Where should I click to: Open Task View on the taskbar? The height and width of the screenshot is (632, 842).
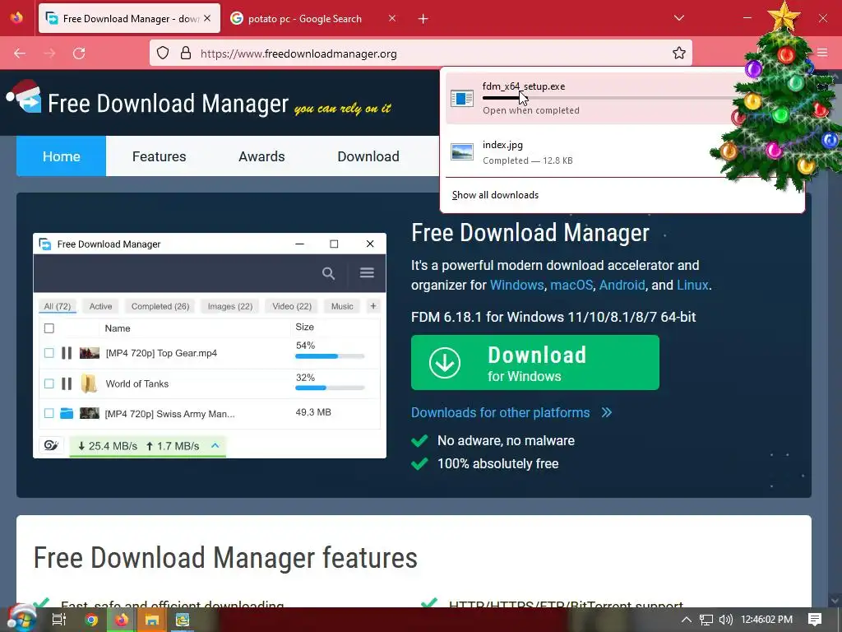[58, 620]
